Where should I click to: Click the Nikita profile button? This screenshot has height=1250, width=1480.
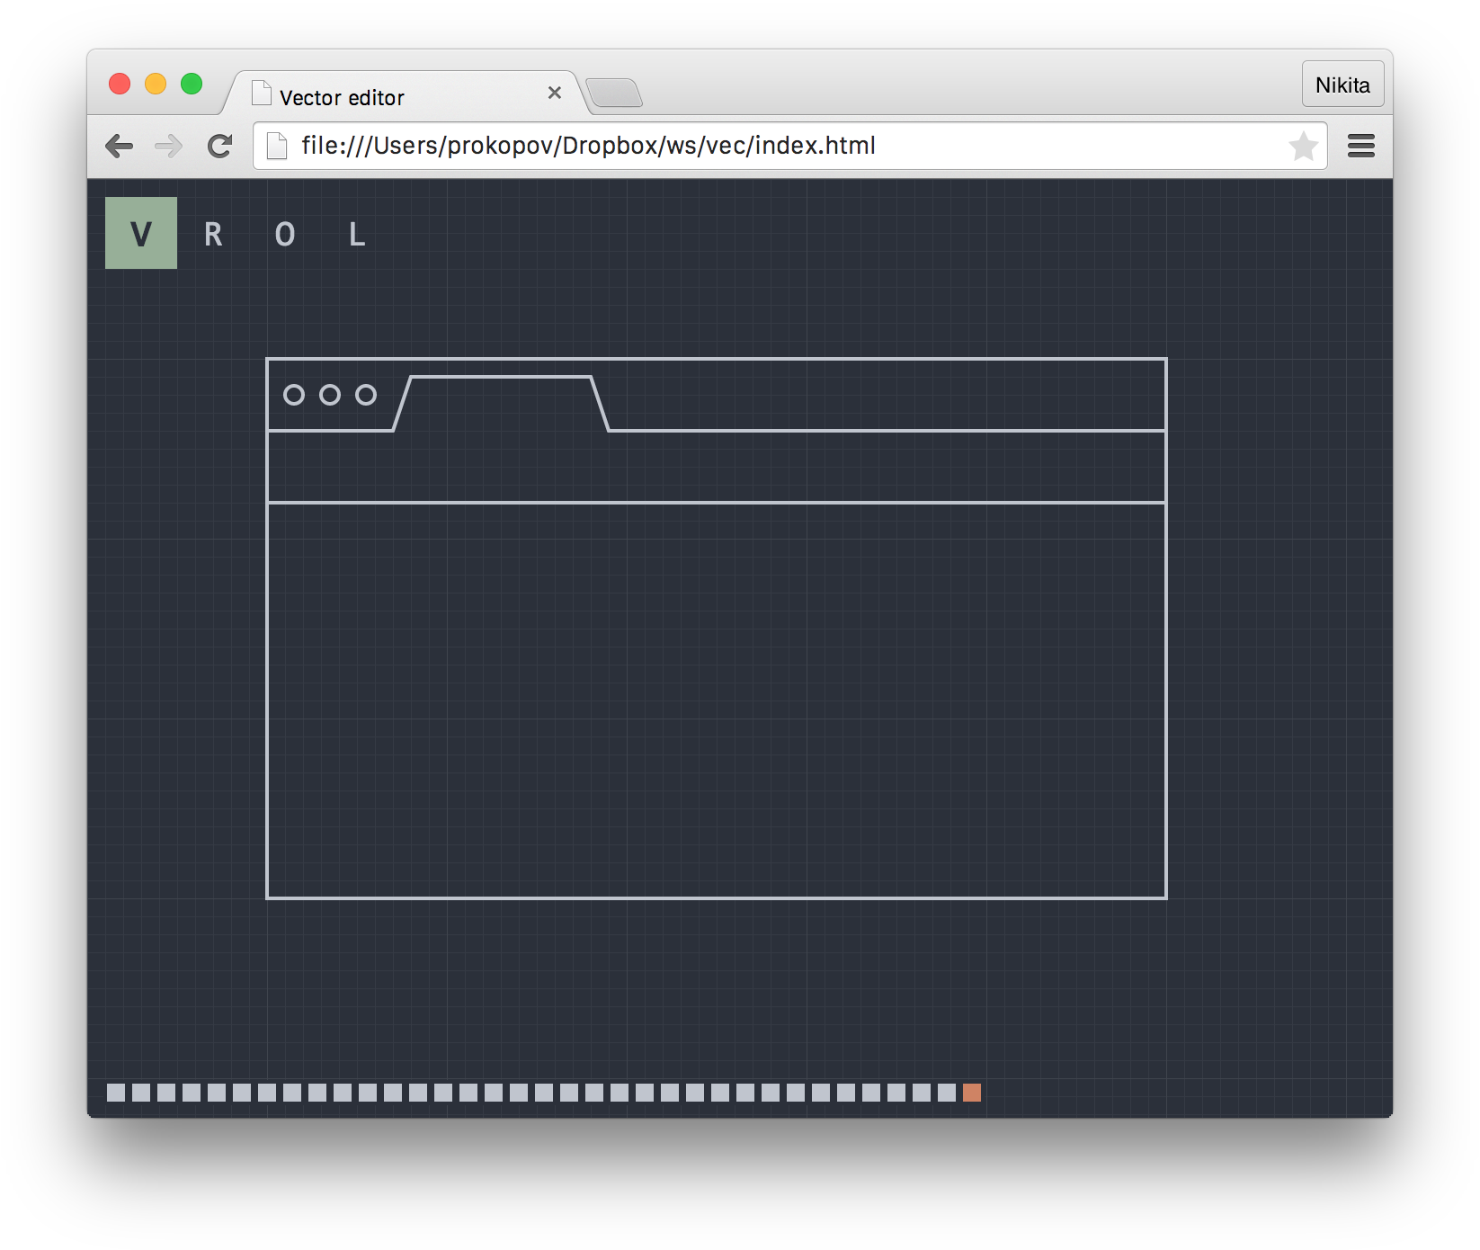click(1342, 85)
